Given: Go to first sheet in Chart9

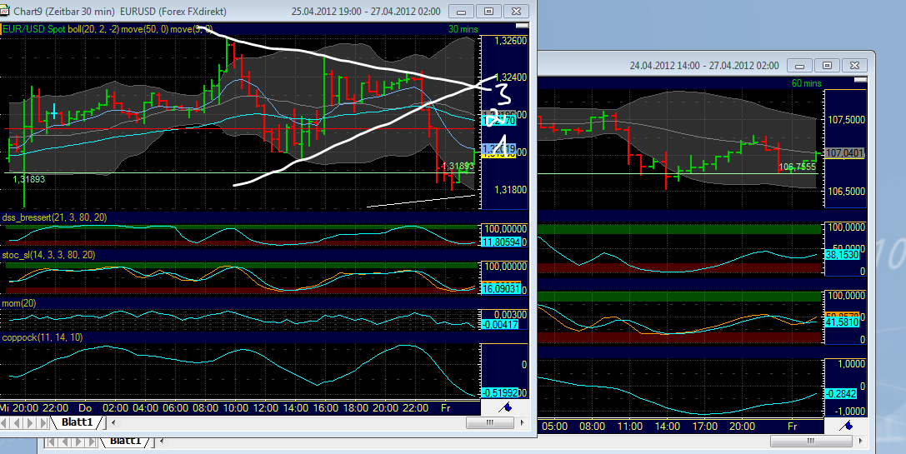Looking at the screenshot, I should [x=5, y=423].
